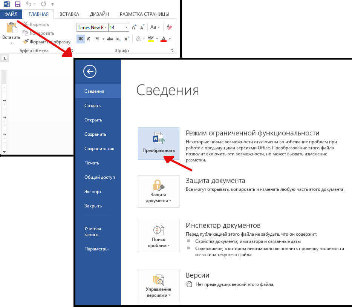Click the subscript x₂ icon
The width and height of the screenshot is (352, 307).
click(118, 39)
